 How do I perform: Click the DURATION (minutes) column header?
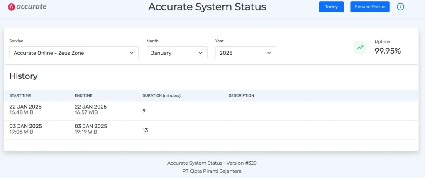coord(161,95)
